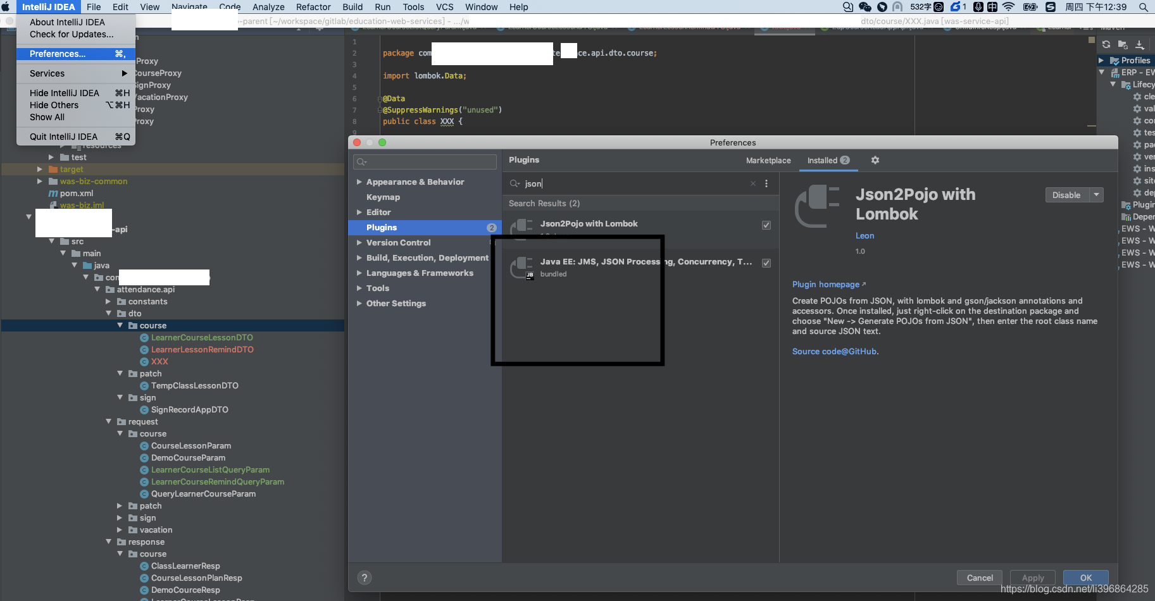Uncheck the Java EE JMS JSON plugin
This screenshot has height=601, width=1155.
(766, 263)
